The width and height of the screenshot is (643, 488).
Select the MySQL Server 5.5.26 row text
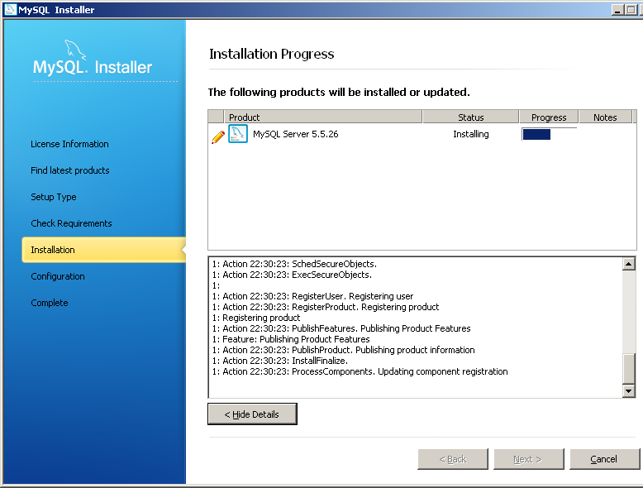click(x=296, y=134)
